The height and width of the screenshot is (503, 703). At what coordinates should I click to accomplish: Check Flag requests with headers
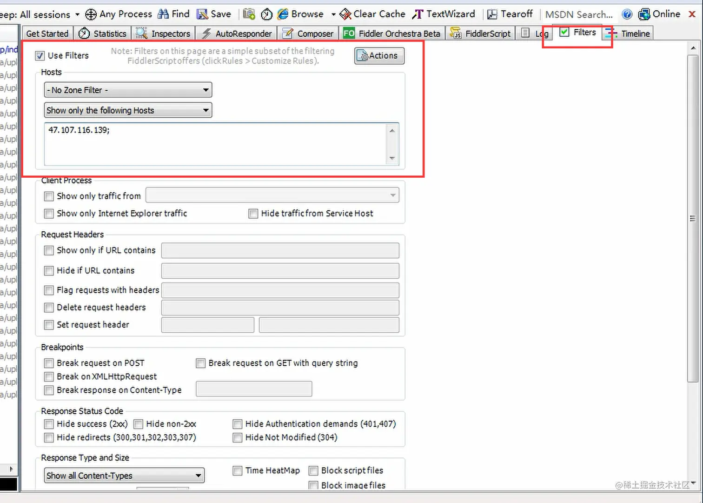click(49, 290)
